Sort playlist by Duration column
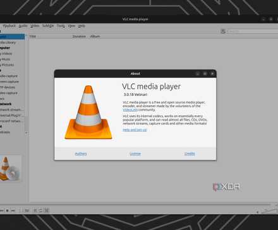 click(79, 37)
